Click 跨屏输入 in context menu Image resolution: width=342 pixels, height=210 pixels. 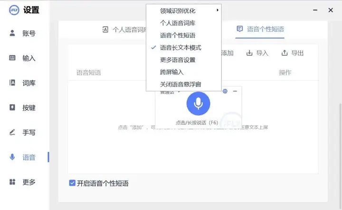tap(171, 72)
